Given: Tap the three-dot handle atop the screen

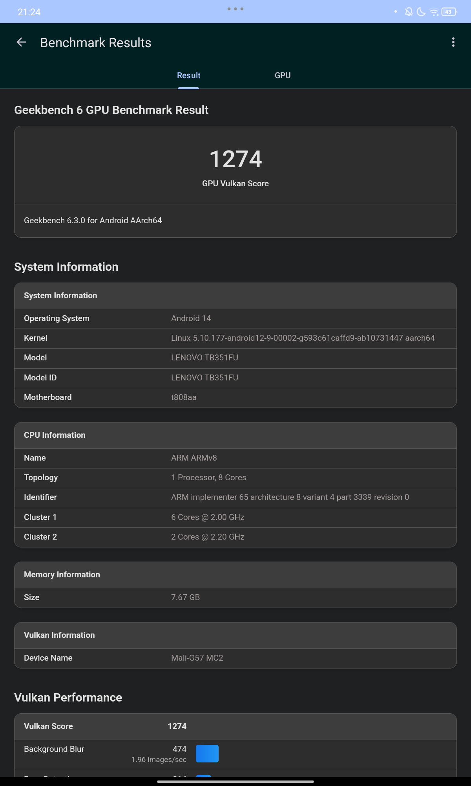Looking at the screenshot, I should point(235,9).
